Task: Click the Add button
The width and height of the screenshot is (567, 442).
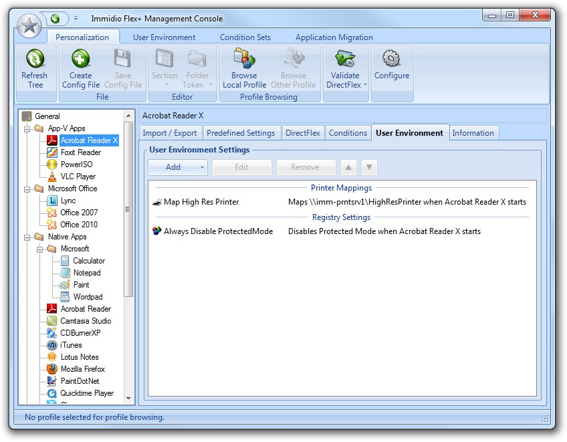Action: pos(173,167)
